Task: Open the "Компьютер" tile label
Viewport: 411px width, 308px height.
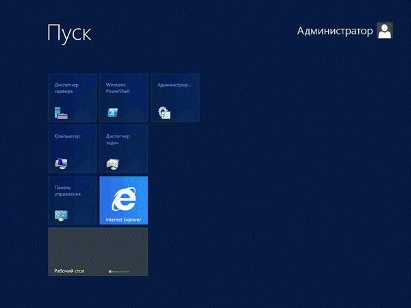Action: coord(67,136)
